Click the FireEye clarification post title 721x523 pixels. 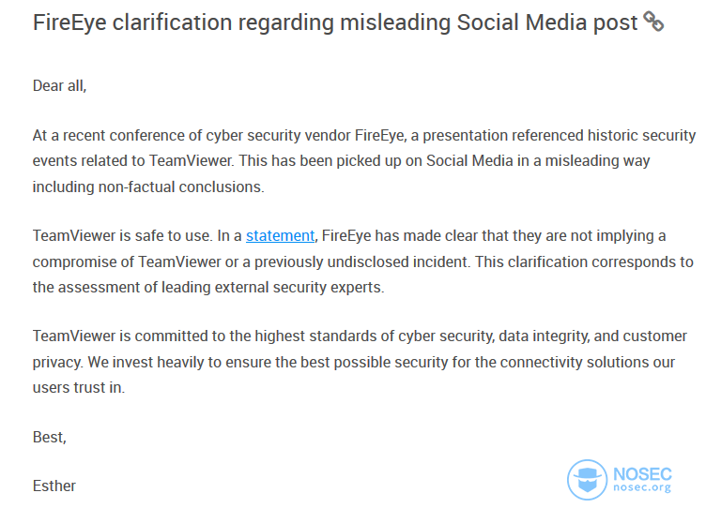pyautogui.click(x=335, y=22)
